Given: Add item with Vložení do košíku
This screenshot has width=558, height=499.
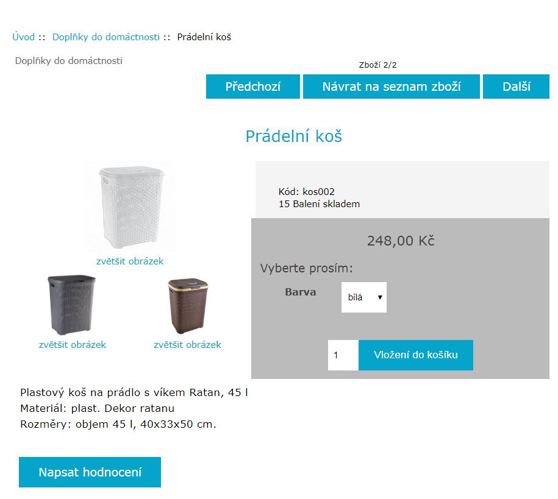Looking at the screenshot, I should pos(416,355).
